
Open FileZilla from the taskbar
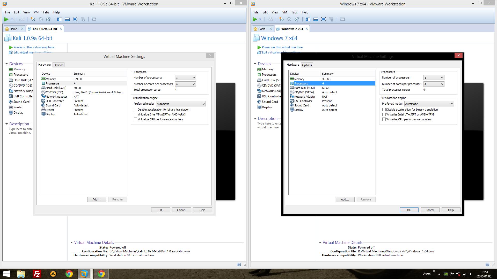pos(37,274)
